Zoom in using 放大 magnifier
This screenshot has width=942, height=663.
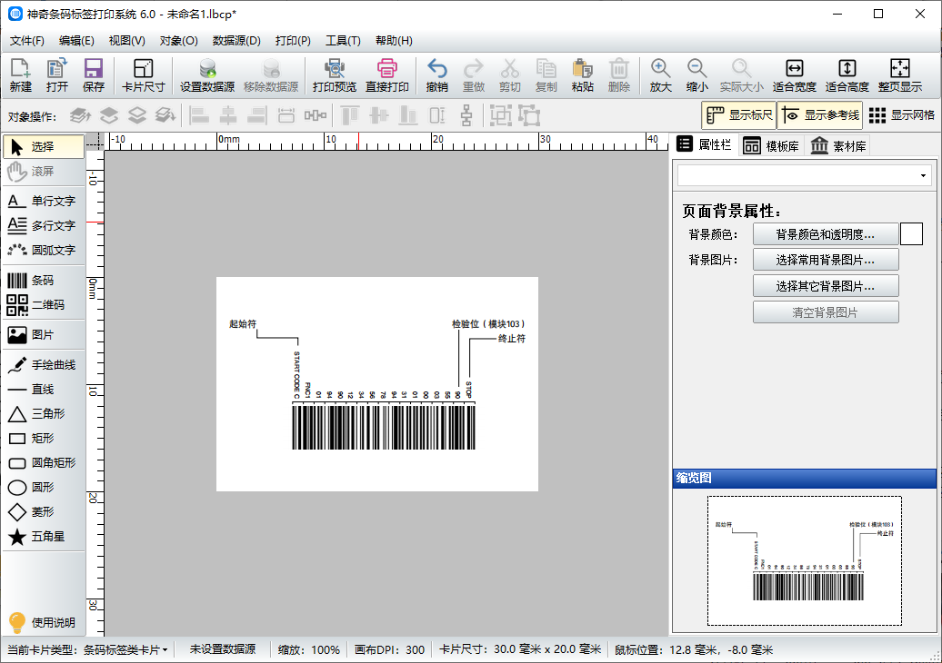(x=660, y=75)
